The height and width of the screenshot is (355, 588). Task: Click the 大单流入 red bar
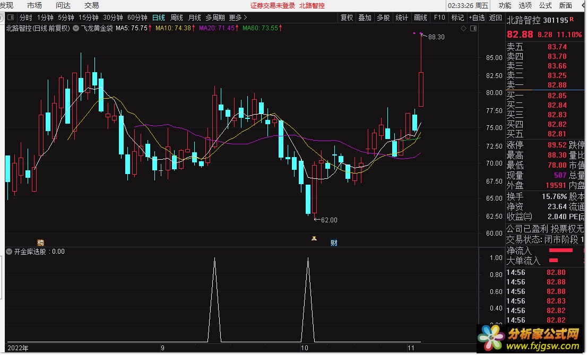coord(554,260)
